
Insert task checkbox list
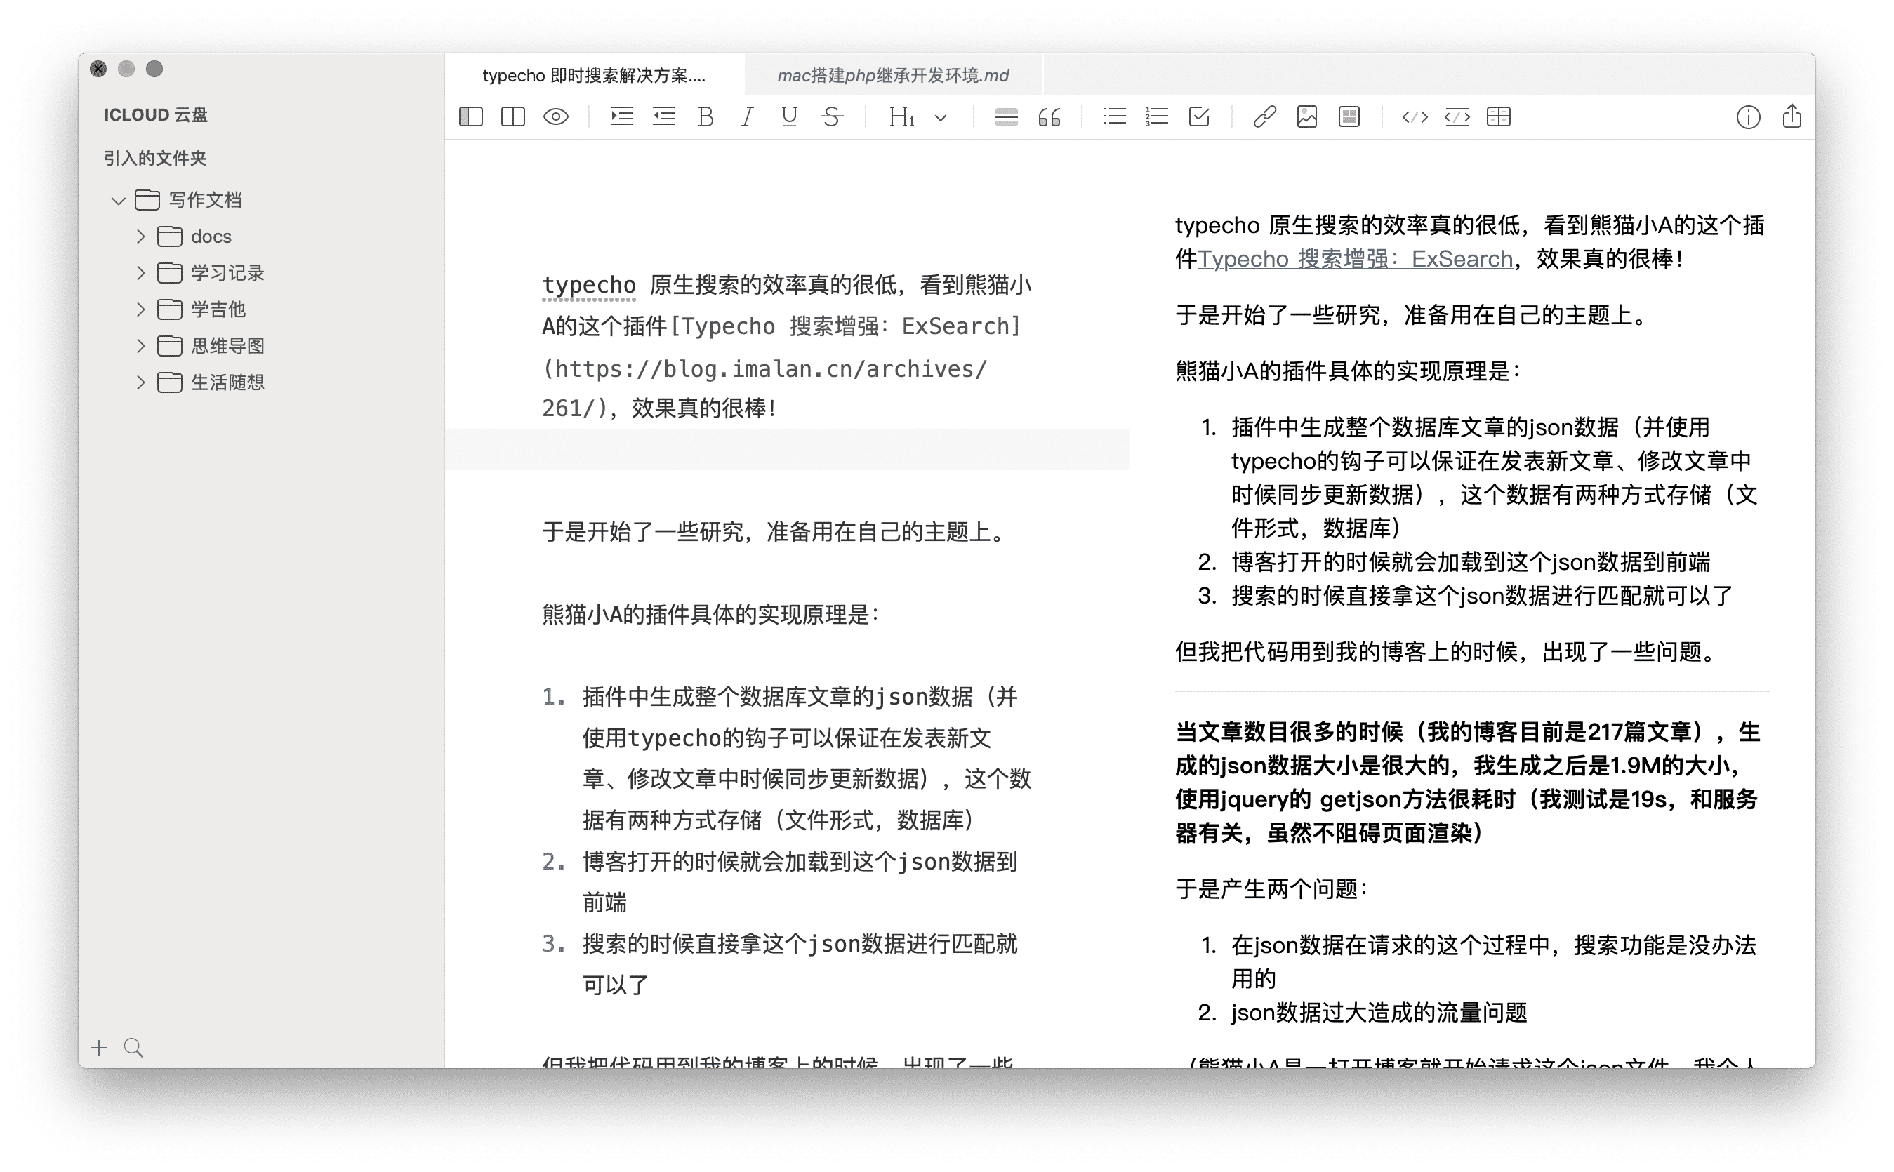pyautogui.click(x=1198, y=117)
